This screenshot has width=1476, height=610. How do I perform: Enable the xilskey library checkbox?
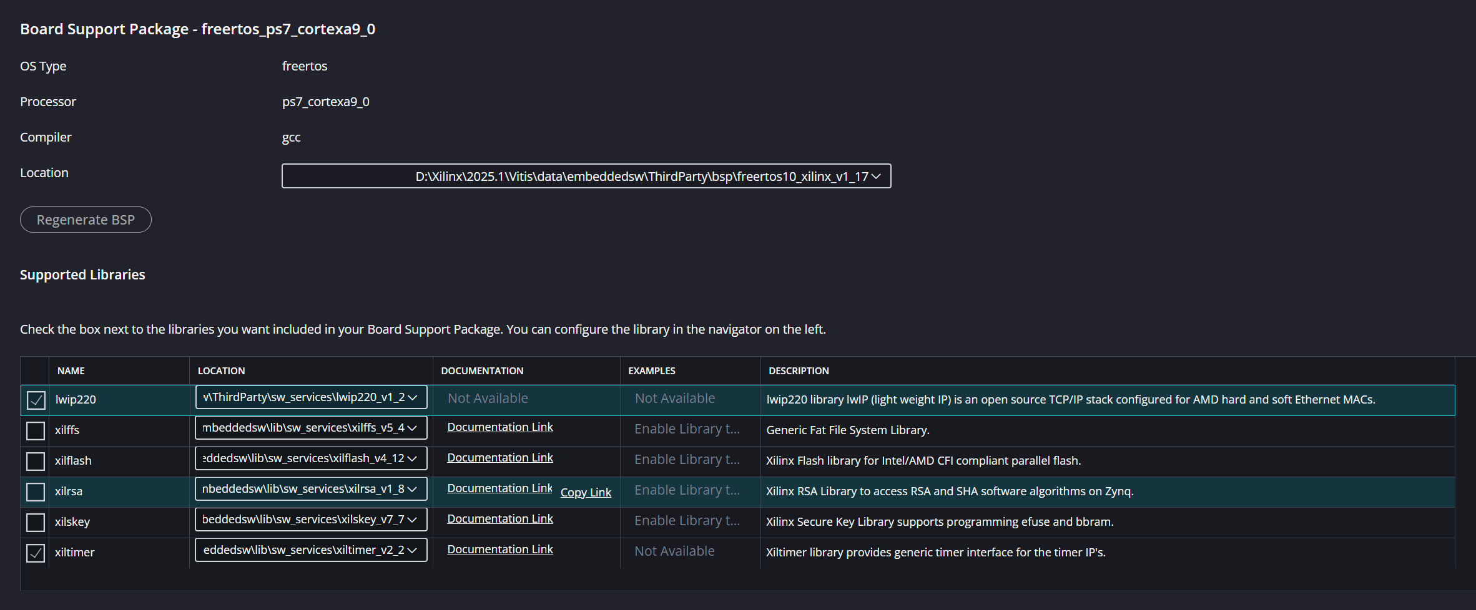click(36, 522)
